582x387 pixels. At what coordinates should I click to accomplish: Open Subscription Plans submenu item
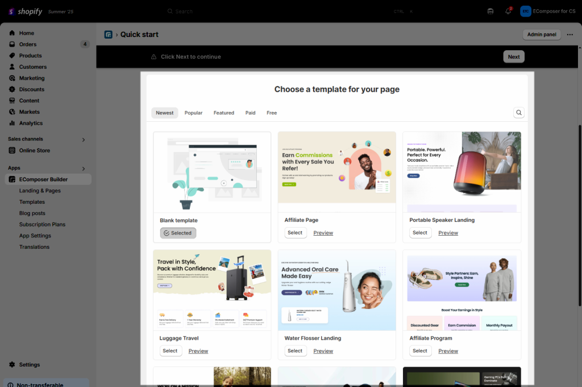[x=42, y=225]
